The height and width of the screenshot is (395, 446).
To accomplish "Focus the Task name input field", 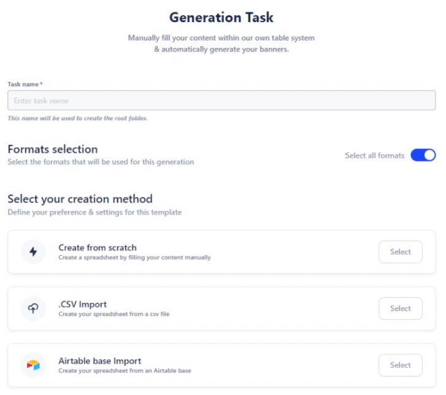I will coord(221,101).
